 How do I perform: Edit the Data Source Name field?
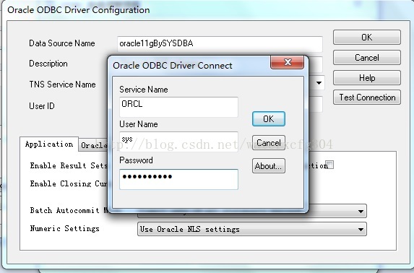point(220,44)
